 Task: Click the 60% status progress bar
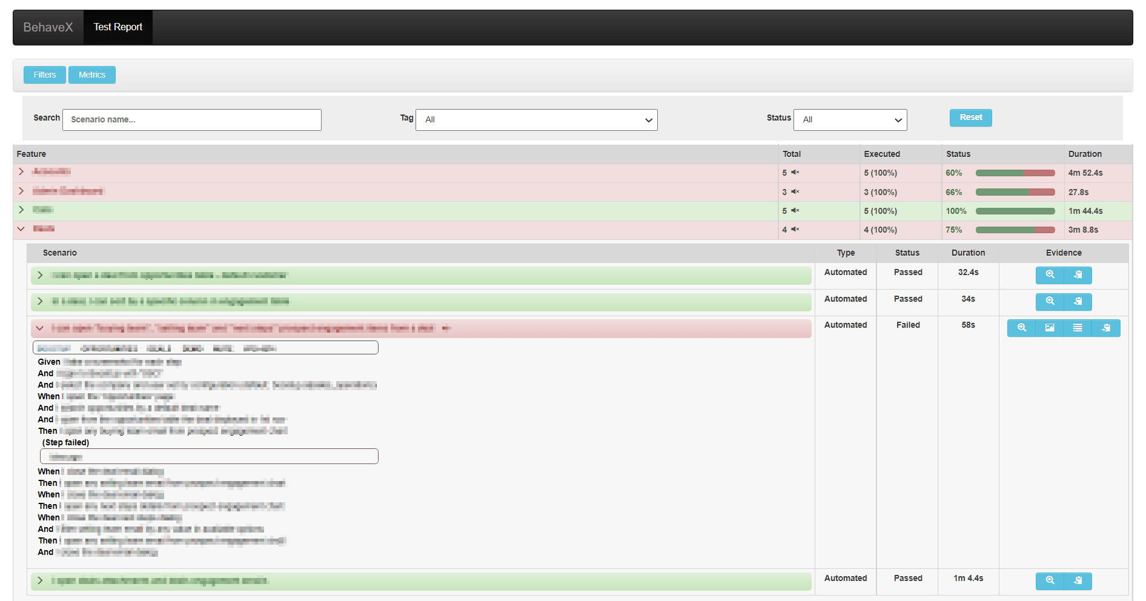(x=1015, y=173)
